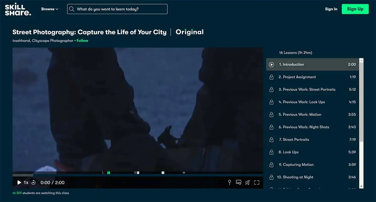The height and width of the screenshot is (202, 376).
Task: Click the "16 Lessons (1h 24m)" heading
Action: tap(295, 53)
